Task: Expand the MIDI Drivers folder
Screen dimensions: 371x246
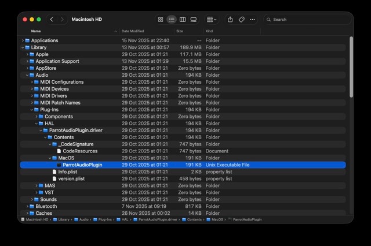Action: point(32,96)
